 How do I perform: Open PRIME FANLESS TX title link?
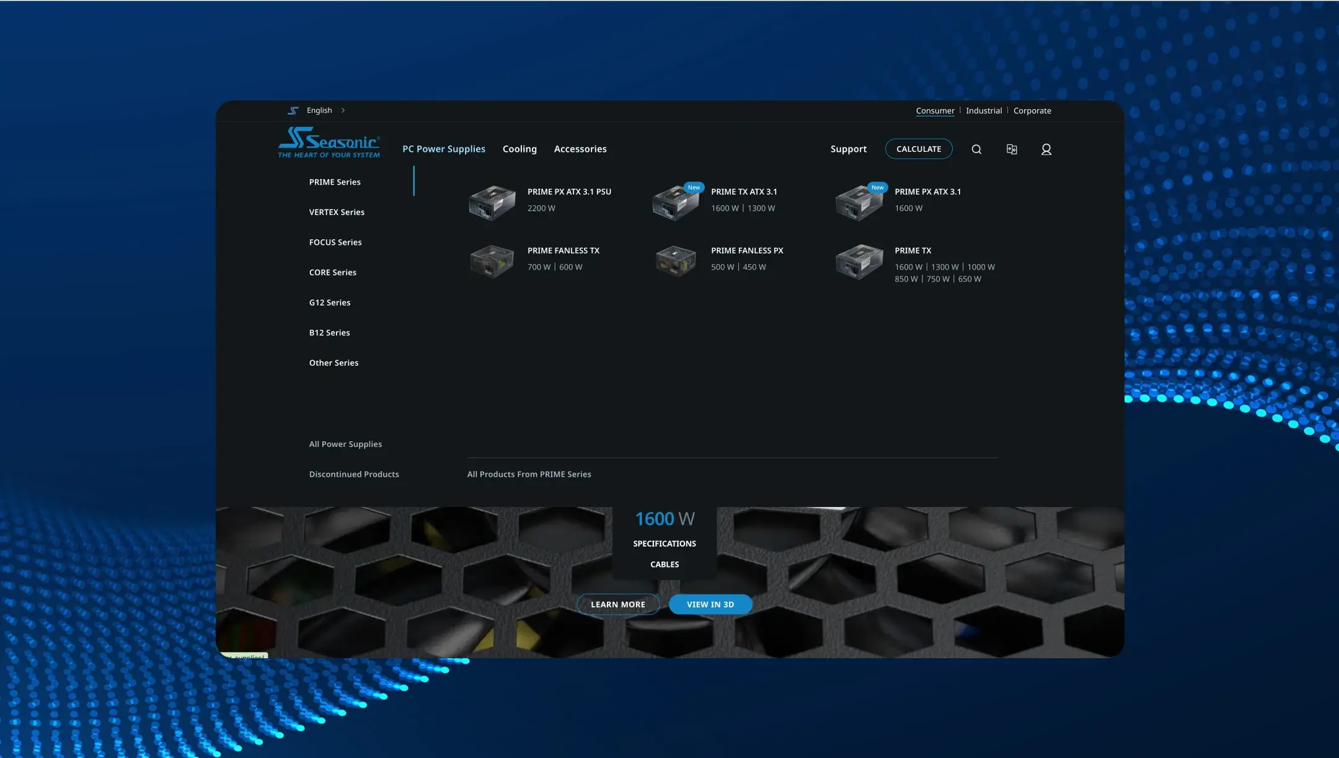click(x=563, y=250)
